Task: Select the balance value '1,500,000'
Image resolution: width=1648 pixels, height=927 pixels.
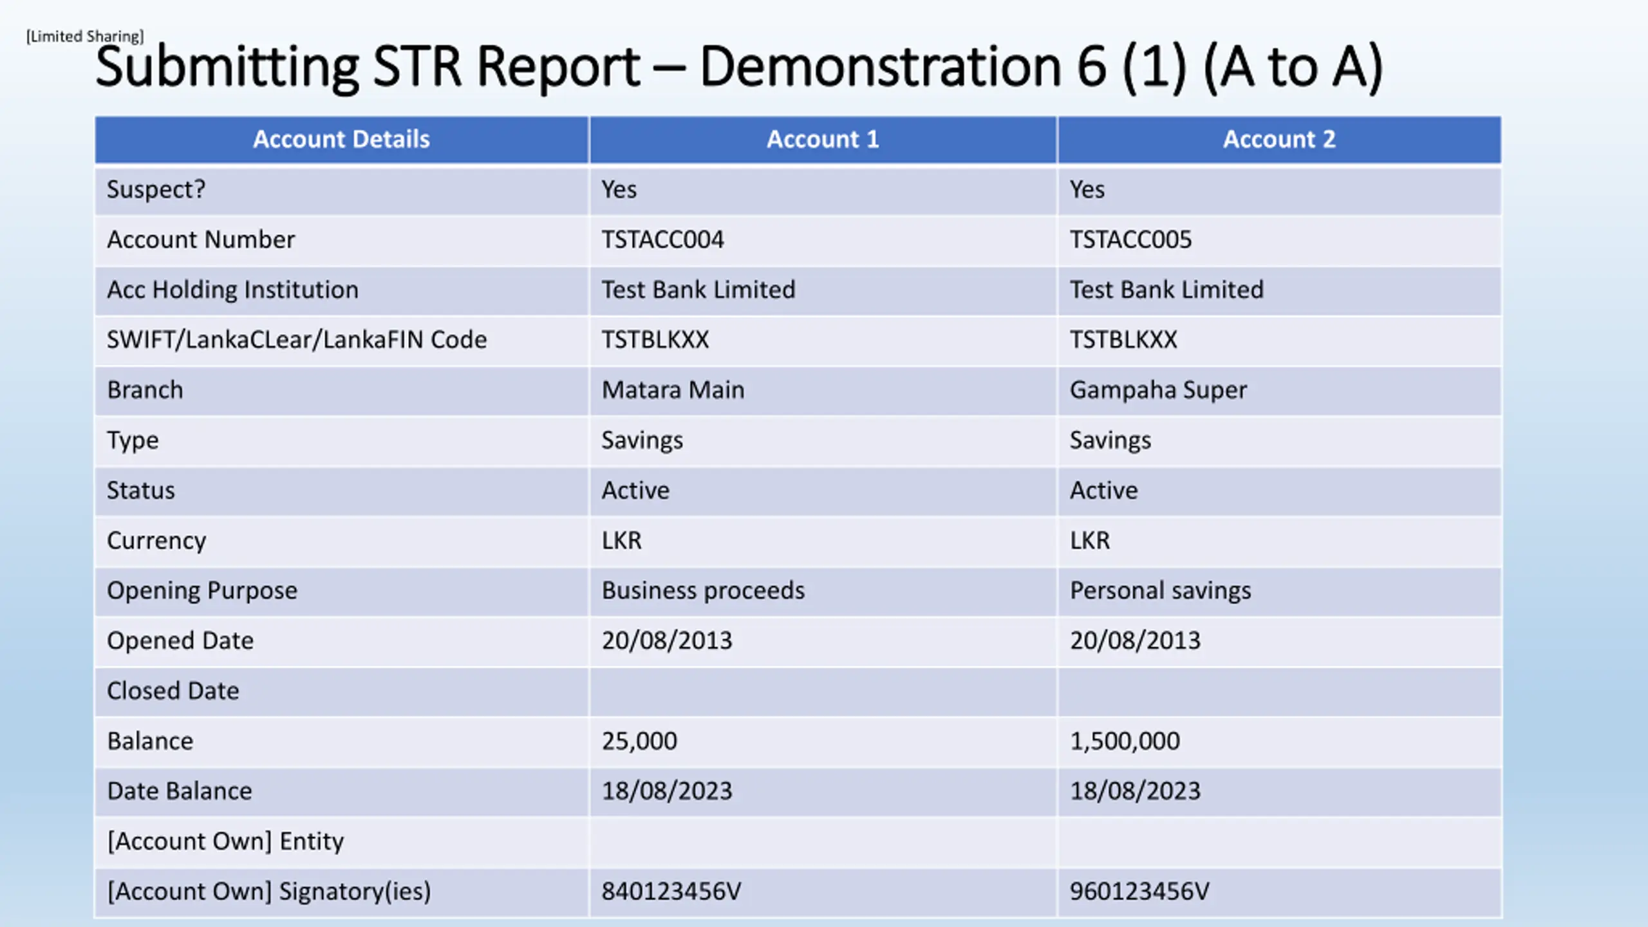Action: [1125, 742]
